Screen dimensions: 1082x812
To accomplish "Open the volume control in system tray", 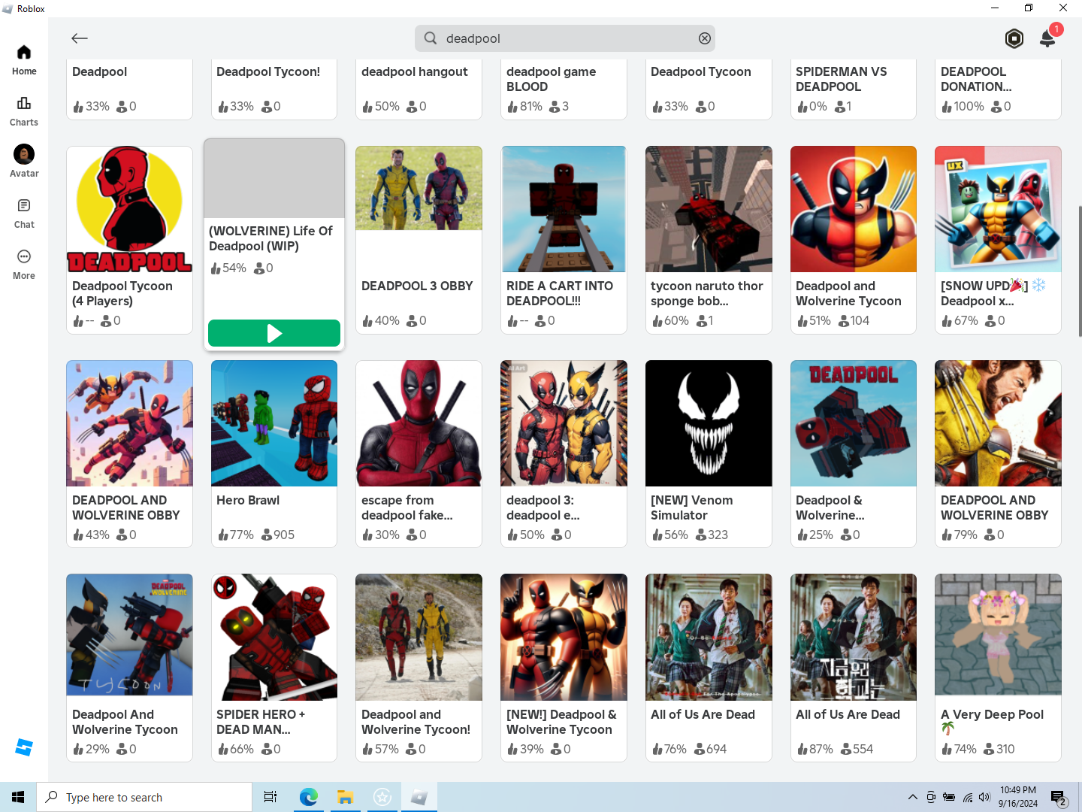I will pos(985,797).
